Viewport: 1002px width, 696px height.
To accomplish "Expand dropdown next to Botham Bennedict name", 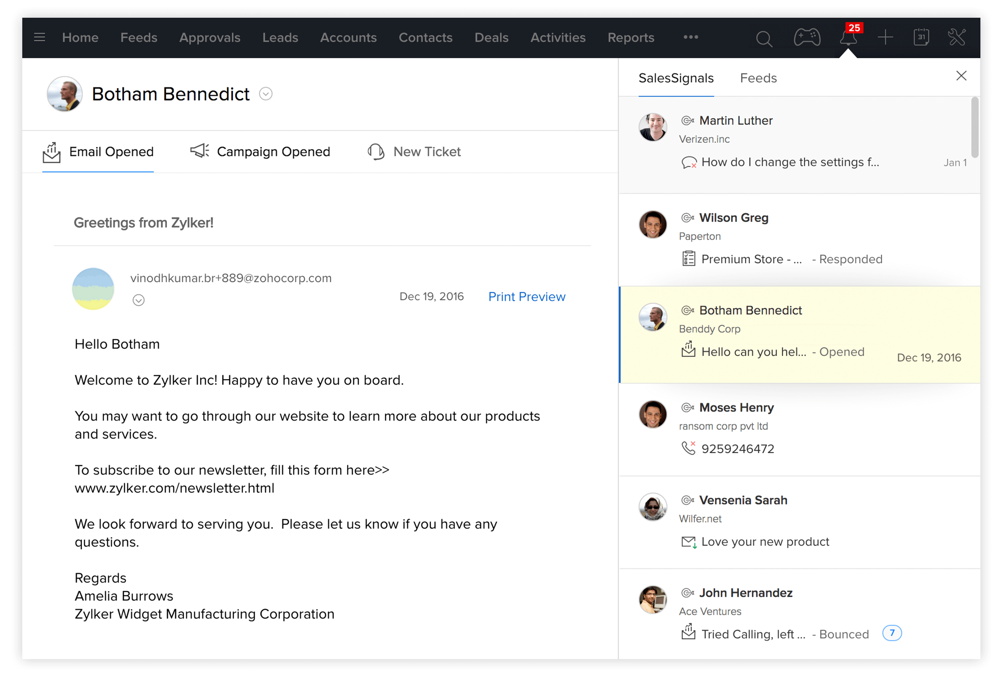I will pyautogui.click(x=265, y=94).
